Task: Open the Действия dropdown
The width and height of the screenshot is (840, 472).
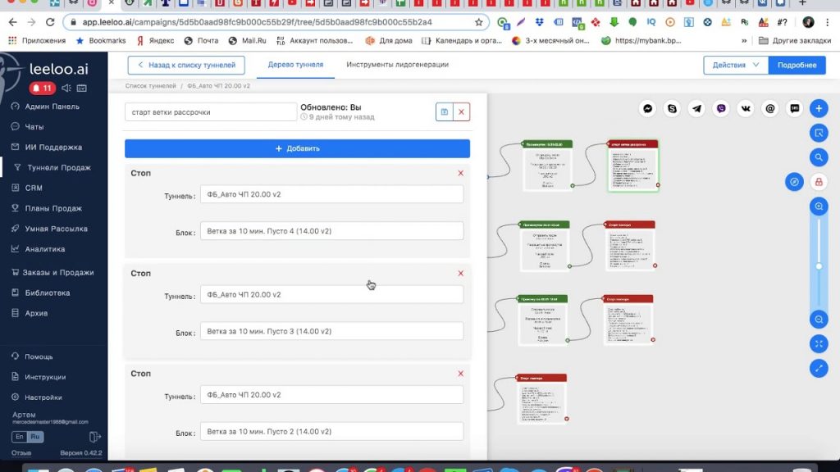Action: tap(736, 65)
